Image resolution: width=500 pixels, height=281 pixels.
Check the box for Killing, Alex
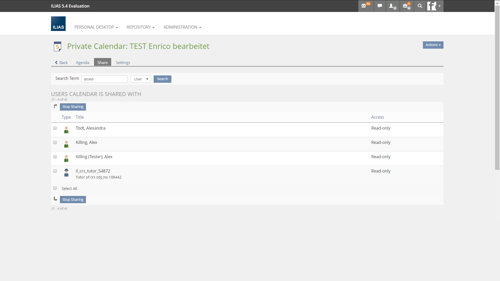(55, 142)
